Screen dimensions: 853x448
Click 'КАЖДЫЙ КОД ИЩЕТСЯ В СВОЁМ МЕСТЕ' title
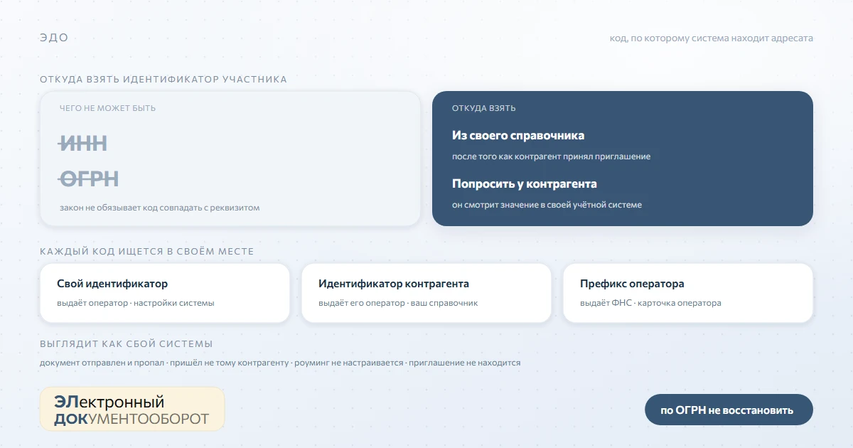click(x=146, y=251)
